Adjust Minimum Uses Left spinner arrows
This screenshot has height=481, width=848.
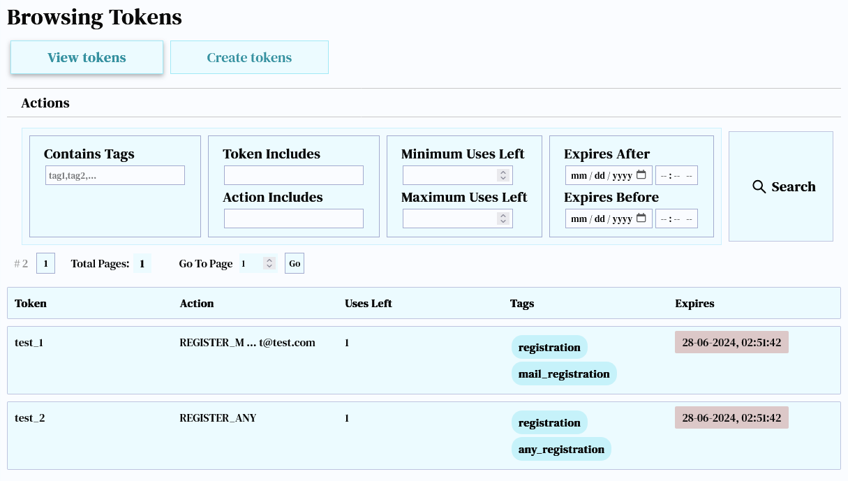[x=503, y=175]
